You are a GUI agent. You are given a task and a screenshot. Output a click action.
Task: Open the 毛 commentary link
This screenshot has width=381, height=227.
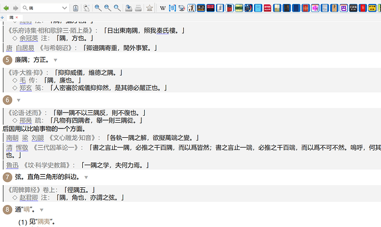click(x=23, y=80)
